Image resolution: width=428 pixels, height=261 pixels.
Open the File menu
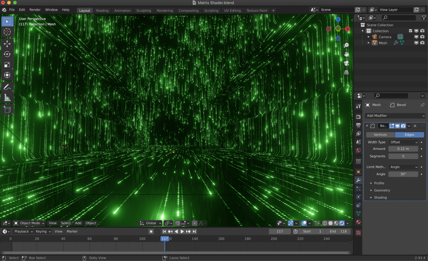(12, 10)
